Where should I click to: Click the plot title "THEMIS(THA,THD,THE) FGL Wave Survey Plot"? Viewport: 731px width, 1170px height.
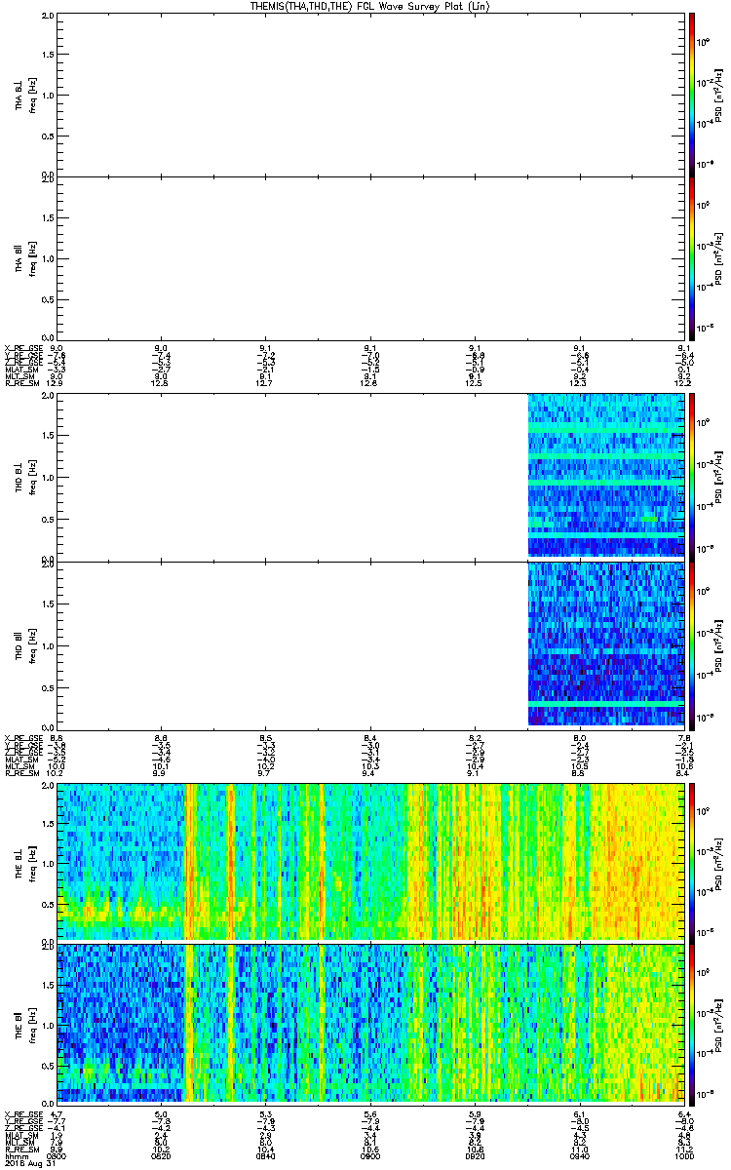(x=370, y=6)
